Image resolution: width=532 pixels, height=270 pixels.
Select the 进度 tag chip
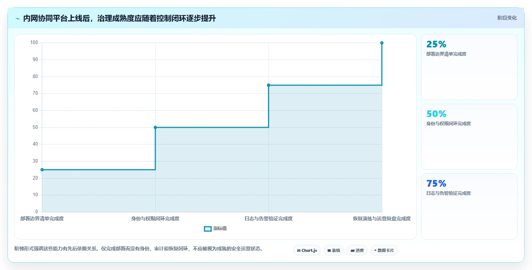coord(357,250)
